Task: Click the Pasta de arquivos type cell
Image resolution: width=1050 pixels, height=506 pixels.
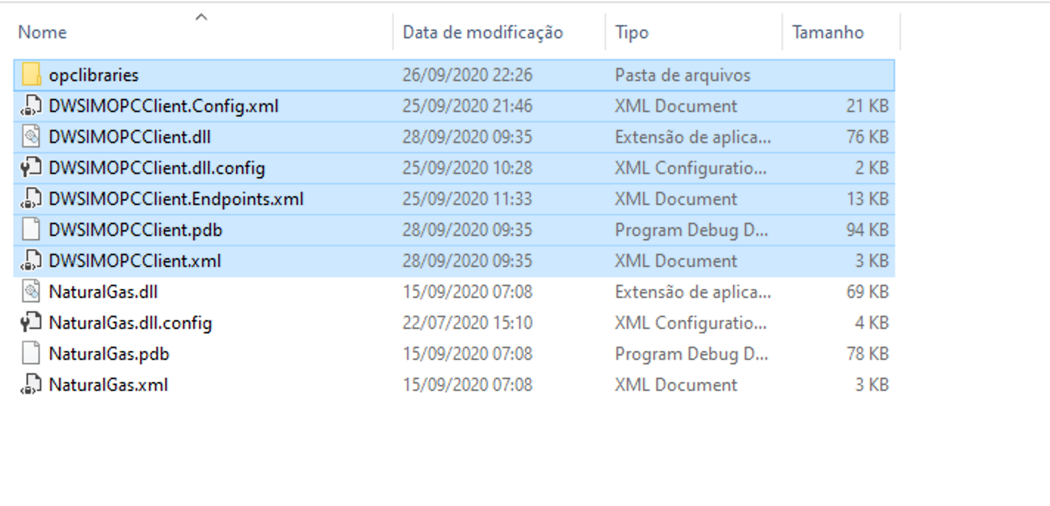Action: coord(683,75)
